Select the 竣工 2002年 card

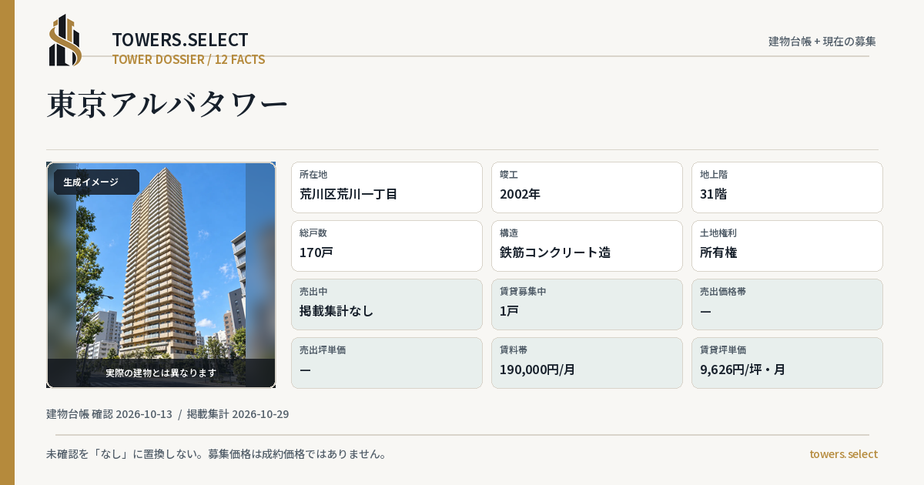click(x=587, y=187)
